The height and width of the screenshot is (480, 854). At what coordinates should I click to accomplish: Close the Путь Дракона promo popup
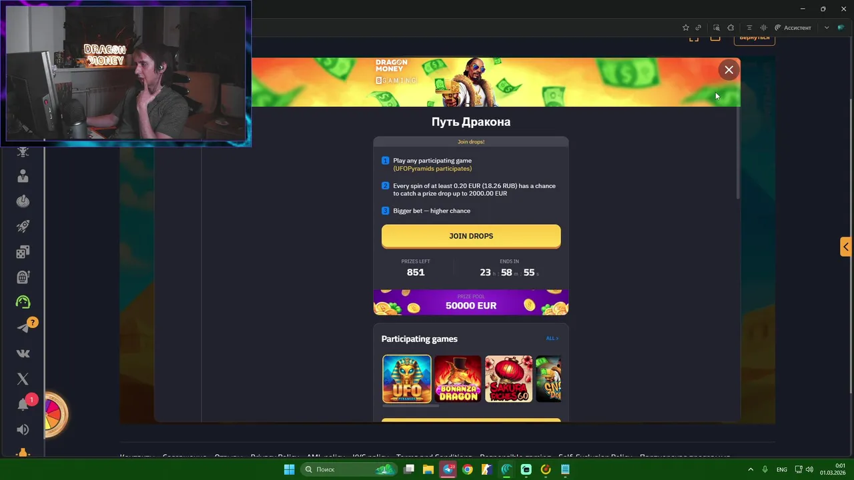click(729, 70)
